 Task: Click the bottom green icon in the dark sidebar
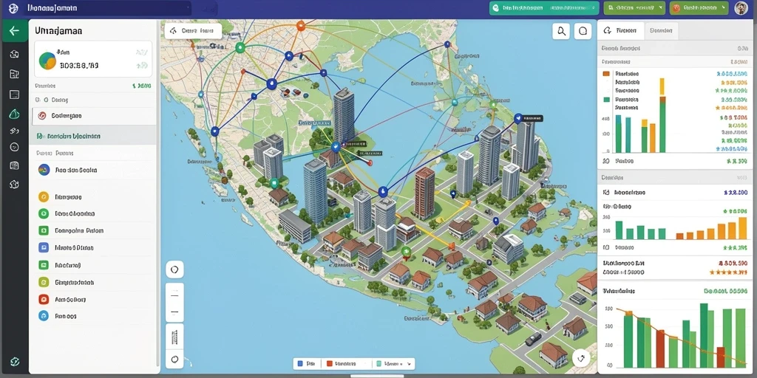(x=15, y=361)
